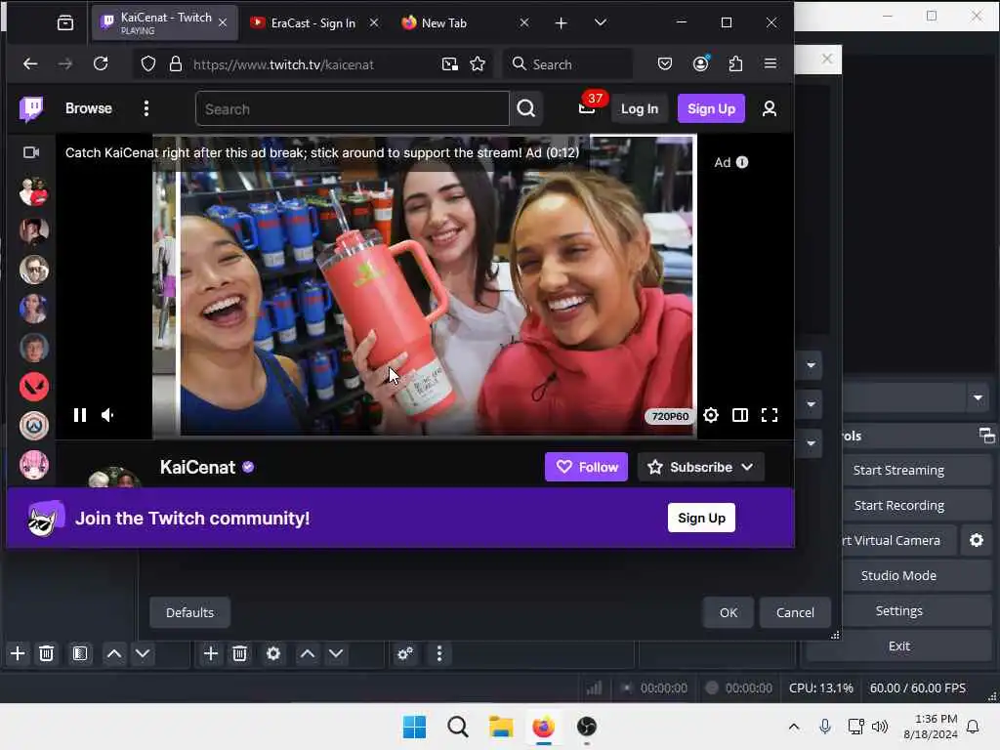This screenshot has width=1000, height=750.
Task: Open the Valorant channel icon in sidebar
Action: tap(34, 387)
